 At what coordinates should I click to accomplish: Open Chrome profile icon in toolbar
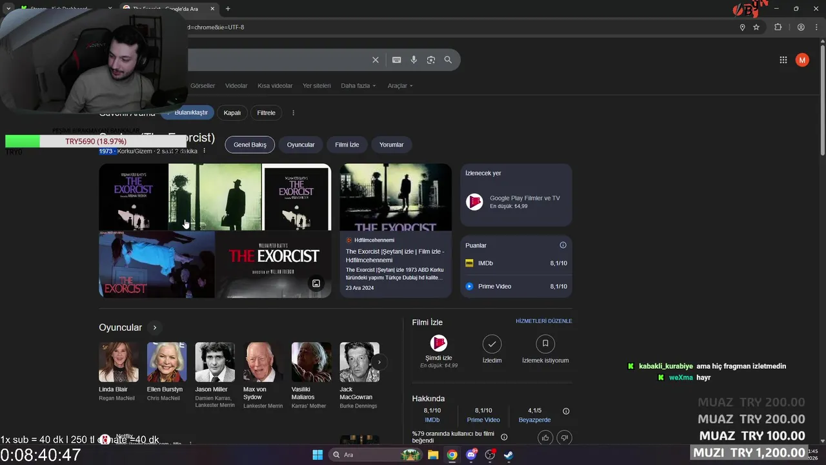click(x=801, y=27)
